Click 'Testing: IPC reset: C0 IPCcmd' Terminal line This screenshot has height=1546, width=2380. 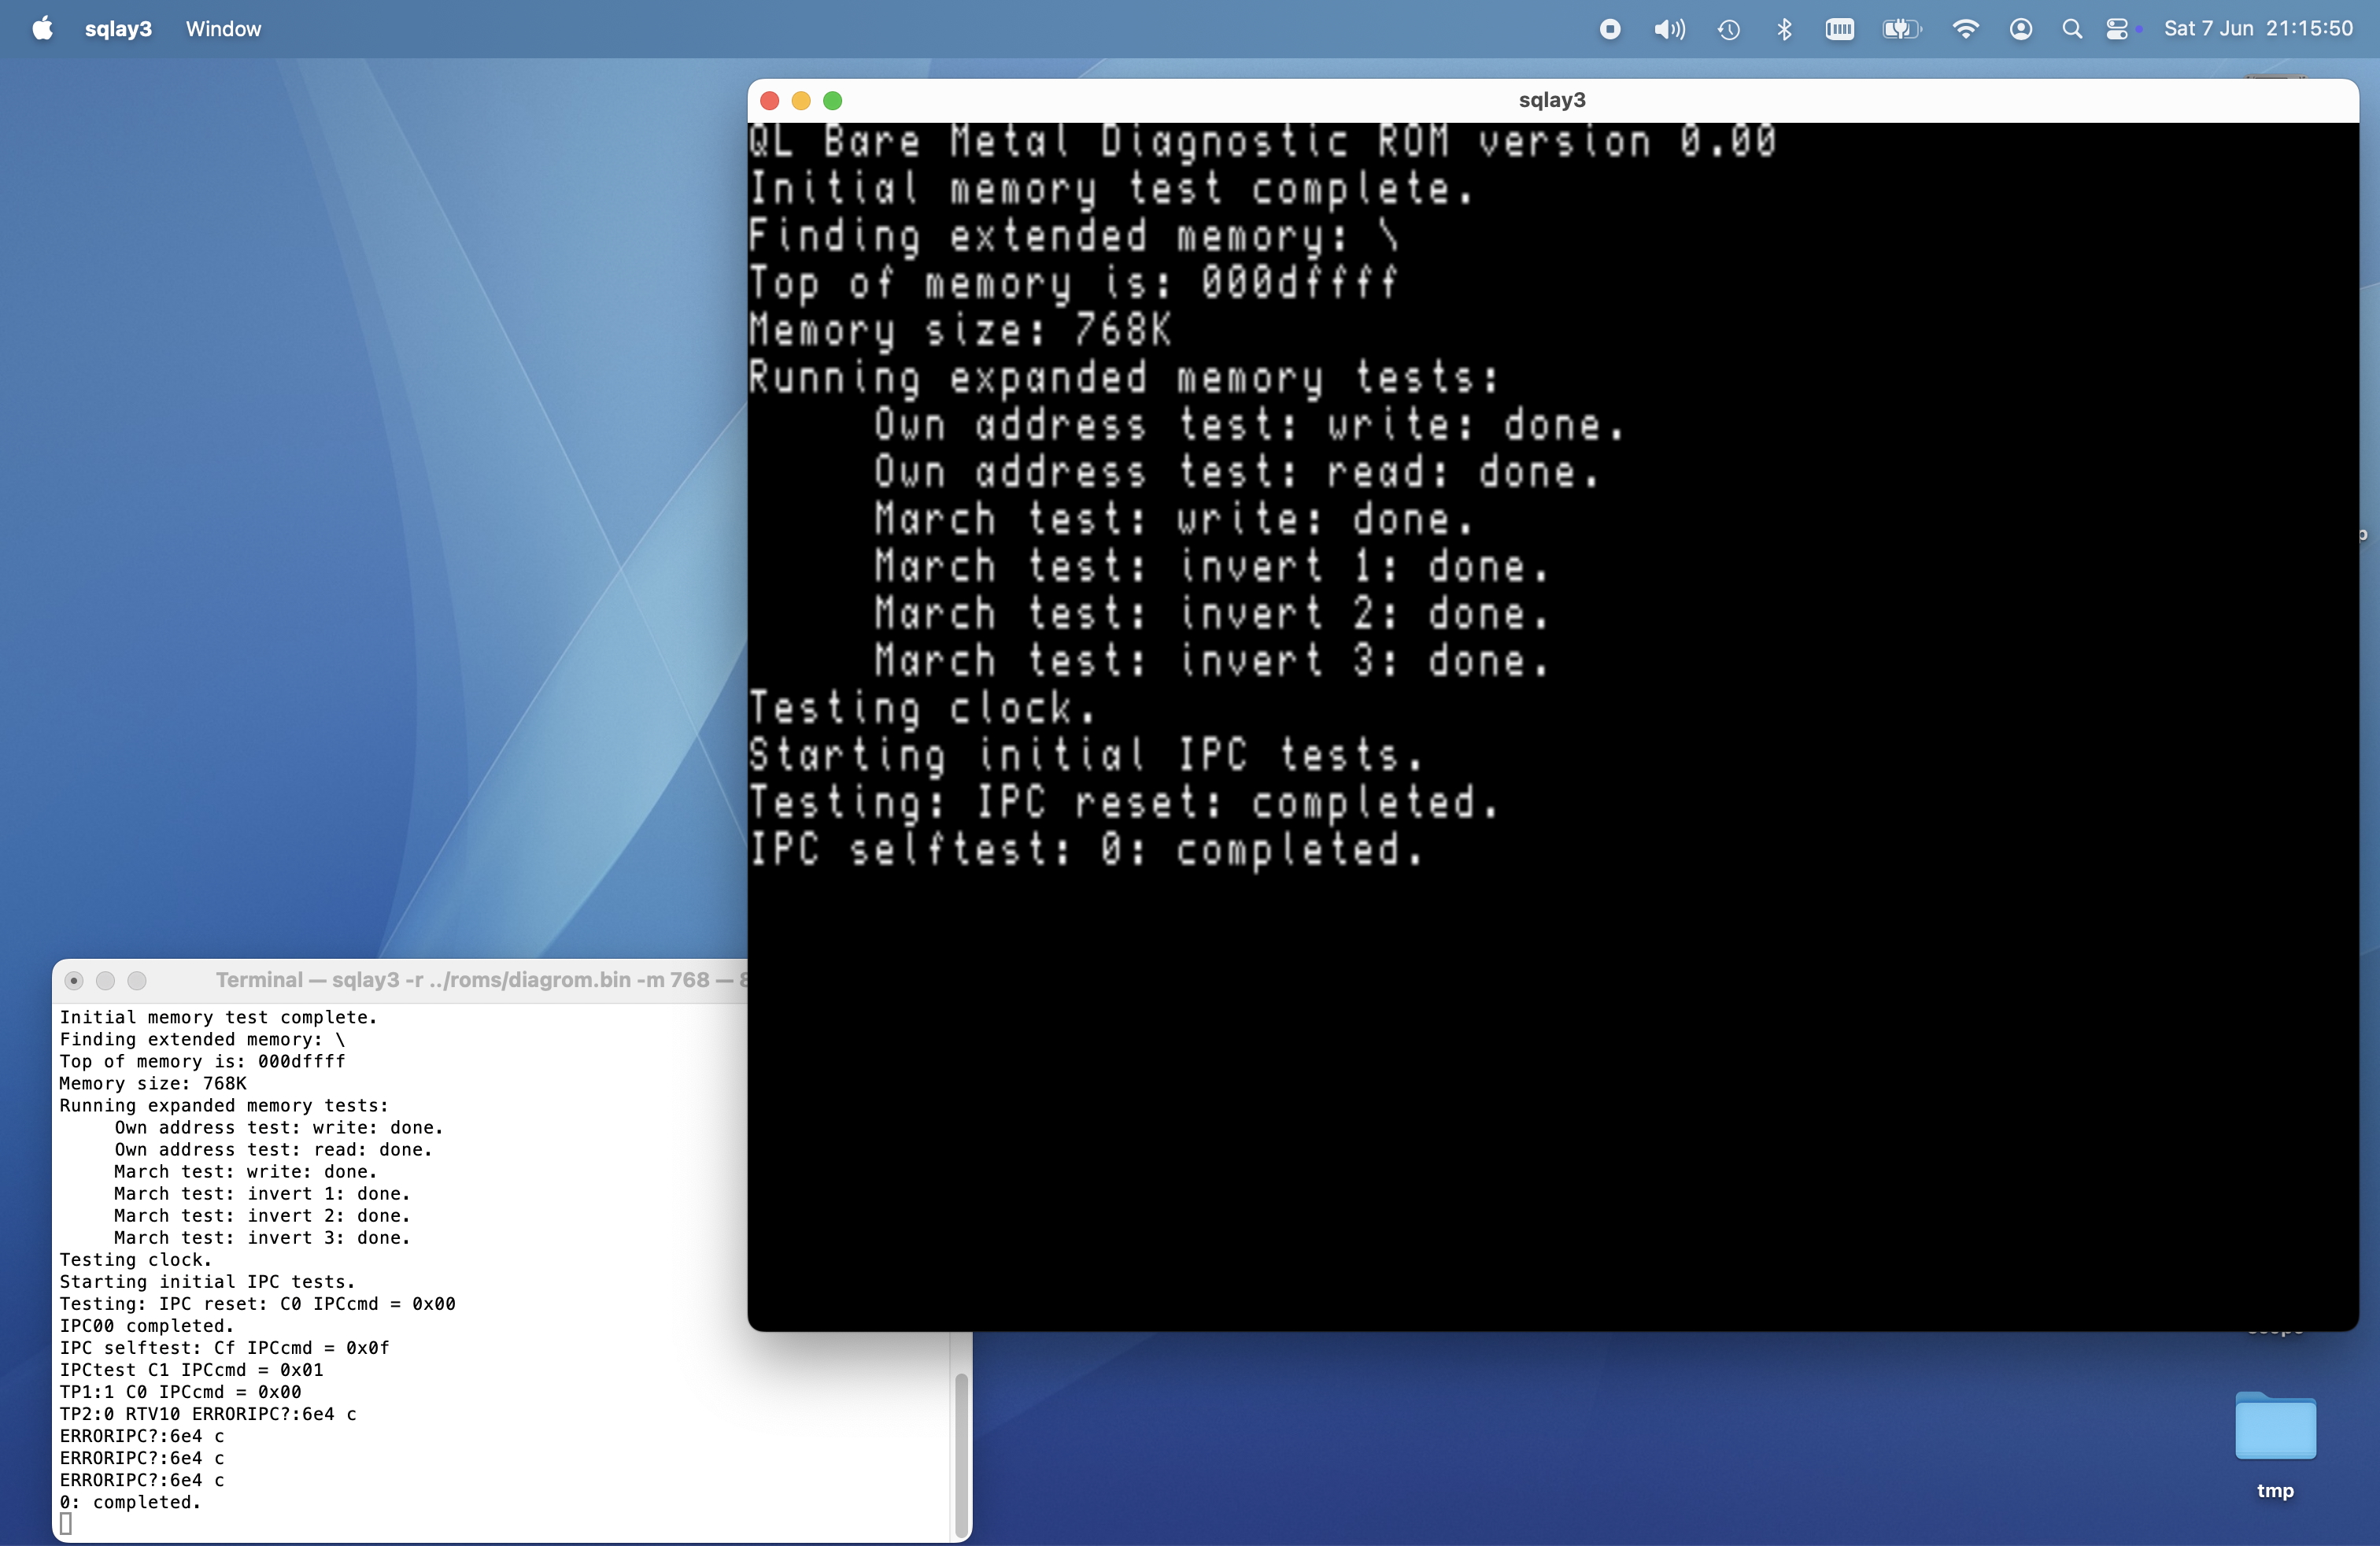257,1303
